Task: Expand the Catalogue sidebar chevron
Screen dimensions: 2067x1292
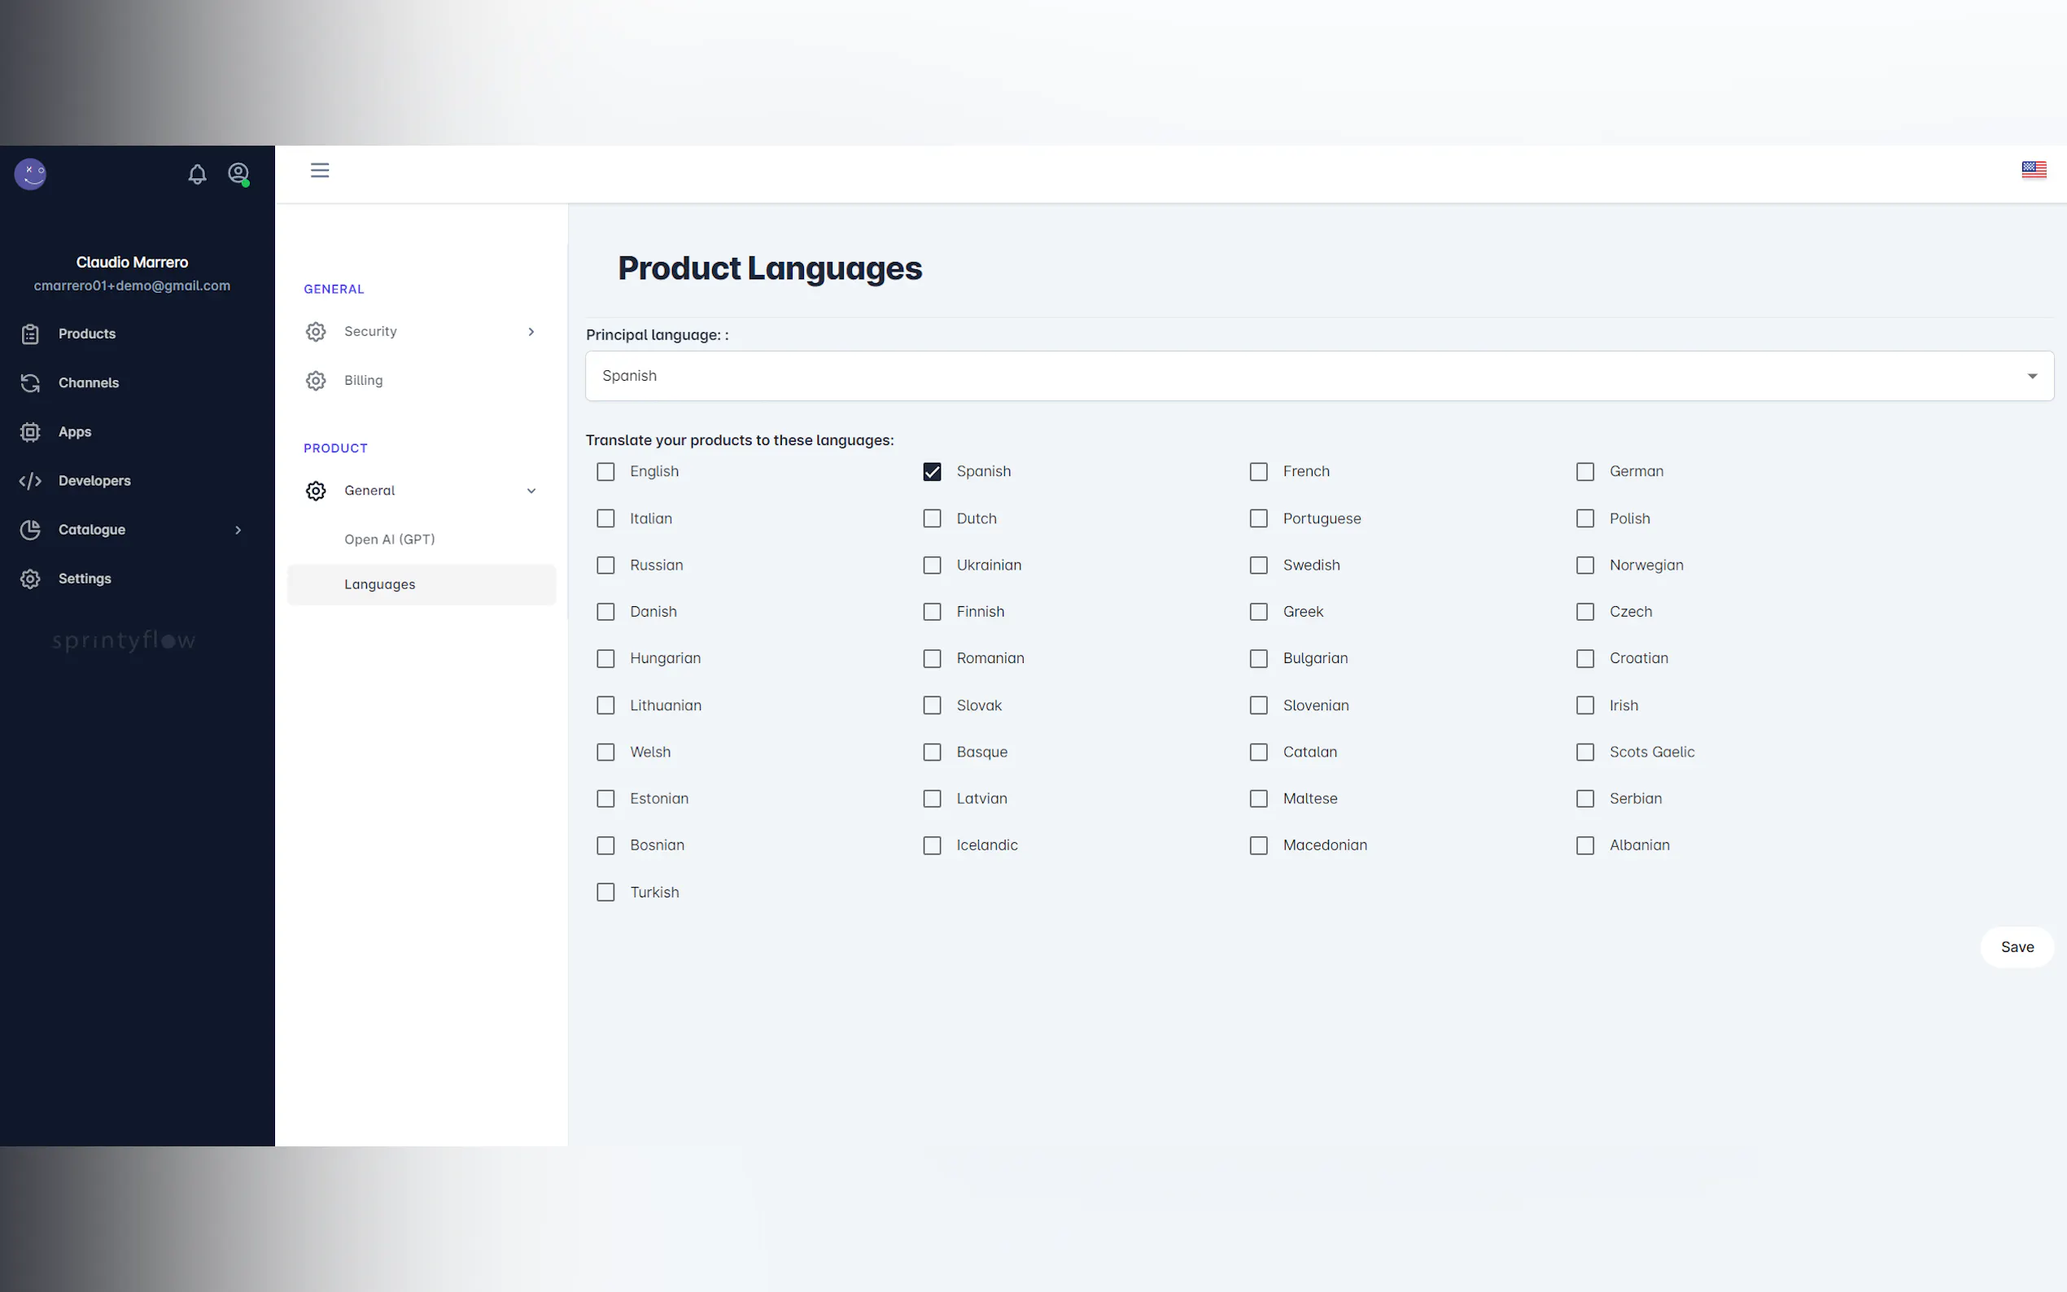Action: [x=238, y=530]
